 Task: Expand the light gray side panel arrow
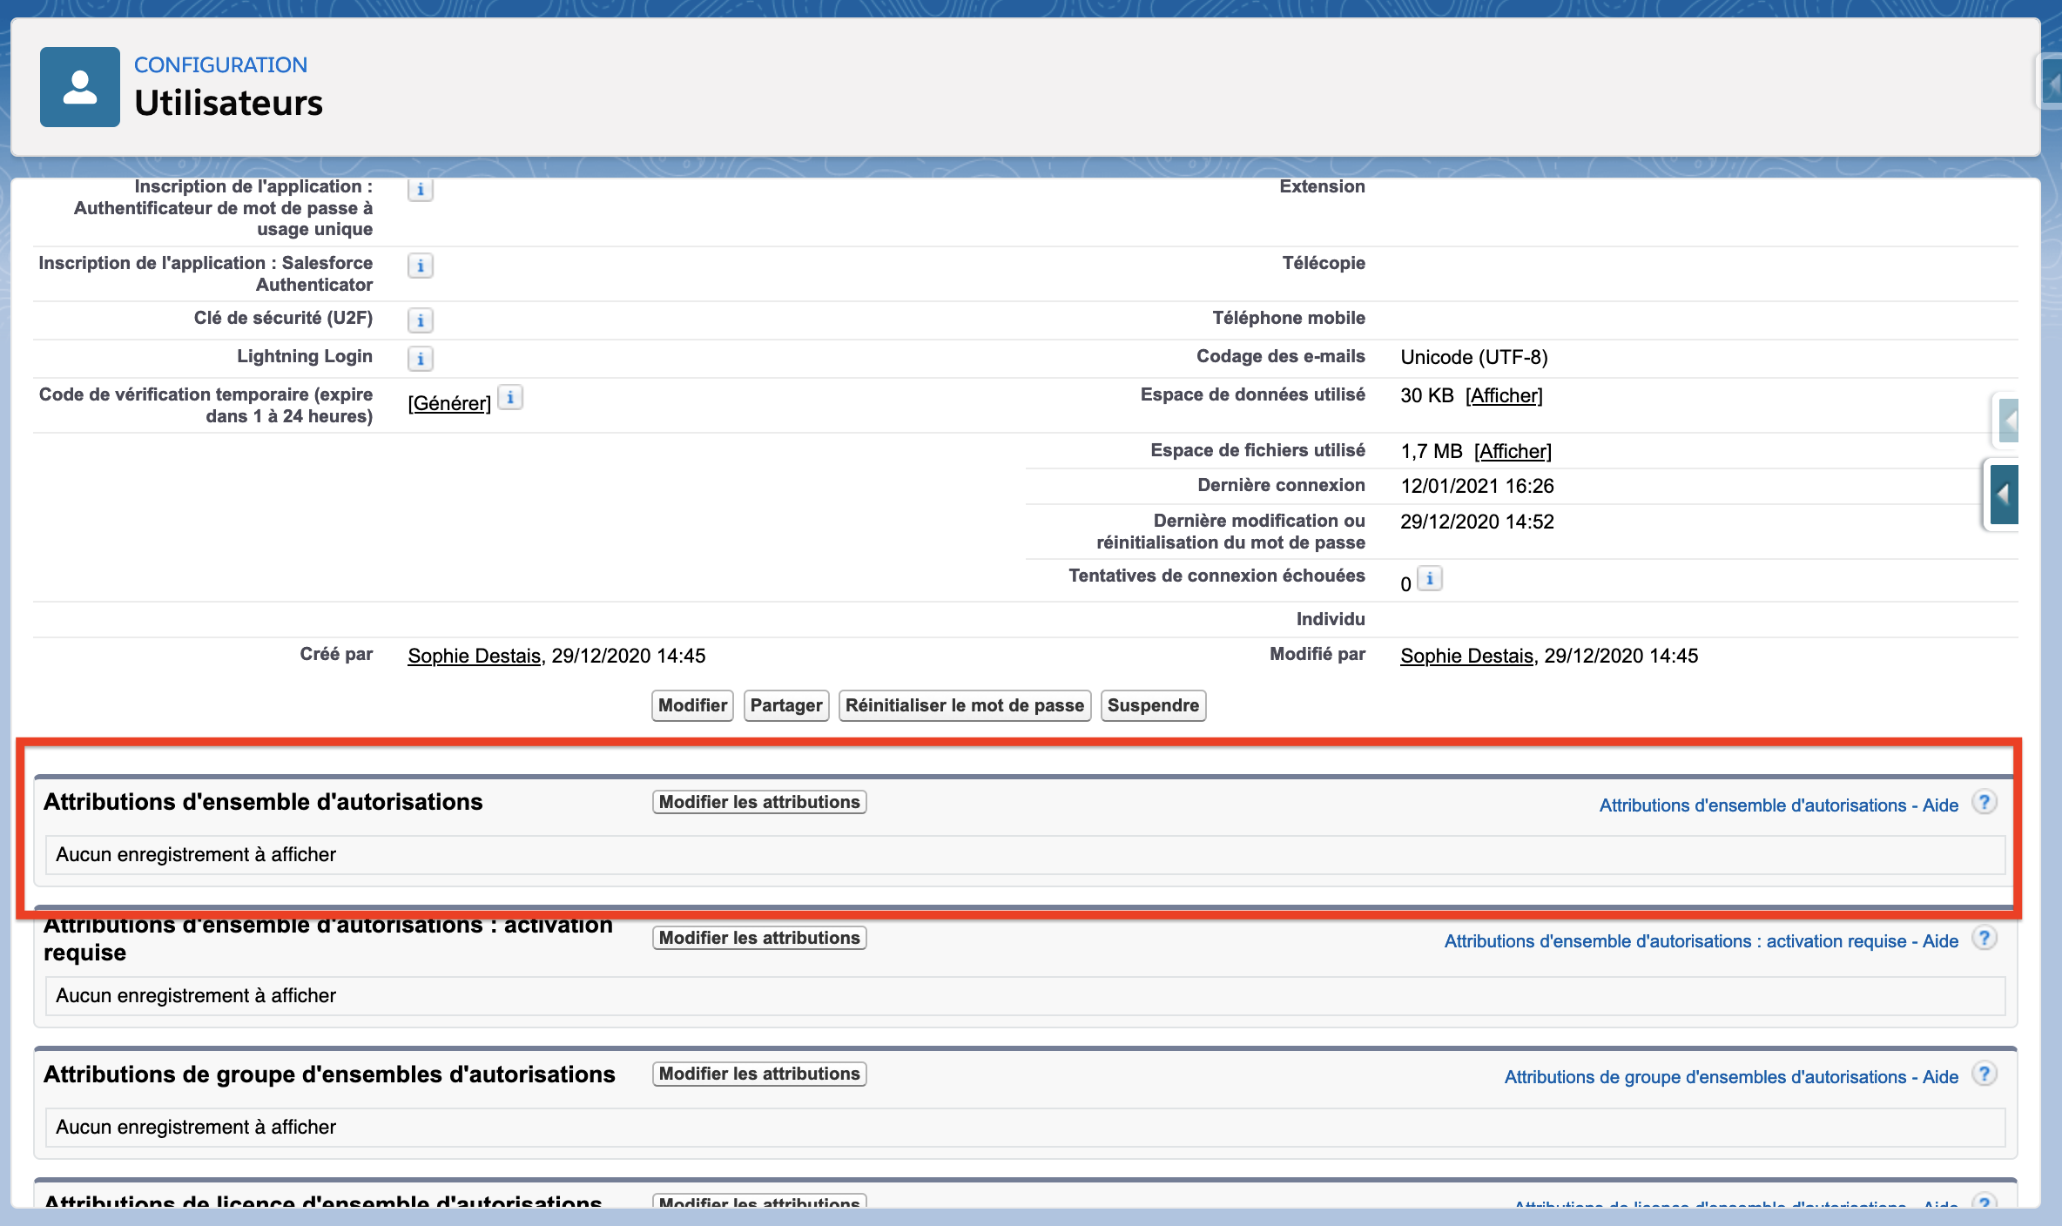pos(2008,421)
